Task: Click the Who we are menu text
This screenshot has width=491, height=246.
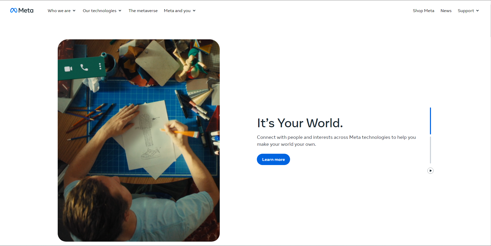Action: (59, 11)
